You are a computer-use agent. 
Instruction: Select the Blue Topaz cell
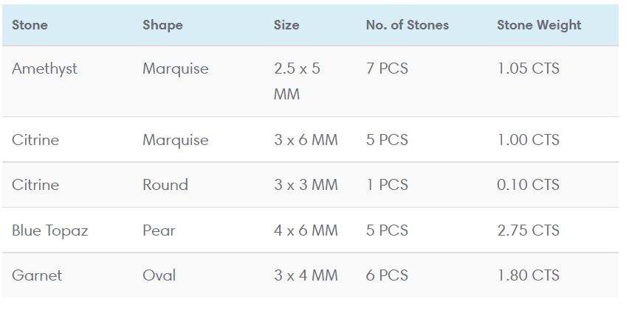[x=49, y=230]
